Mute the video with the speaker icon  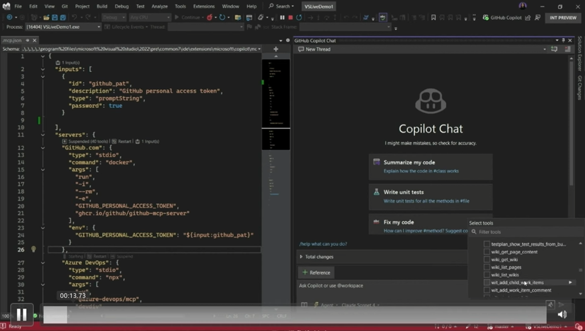pos(562,314)
